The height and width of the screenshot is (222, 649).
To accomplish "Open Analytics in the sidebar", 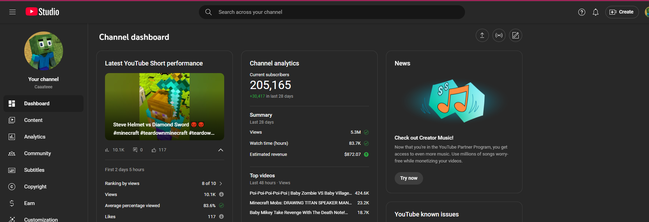I will [x=44, y=137].
